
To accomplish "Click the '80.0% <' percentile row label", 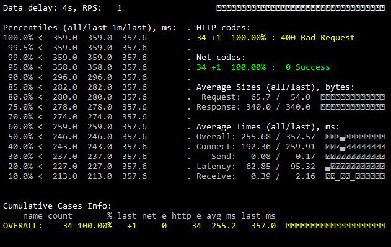I will click(x=25, y=97).
